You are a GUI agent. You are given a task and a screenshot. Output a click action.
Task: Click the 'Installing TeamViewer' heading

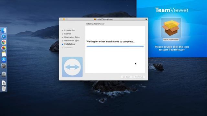coord(95,24)
